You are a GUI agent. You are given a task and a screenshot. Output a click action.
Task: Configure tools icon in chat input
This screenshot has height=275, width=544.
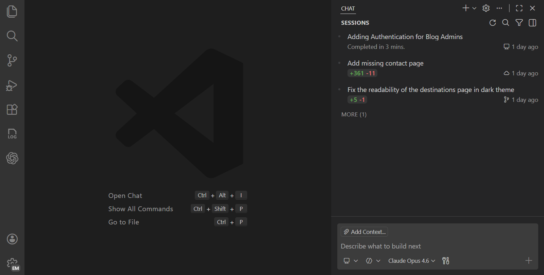tap(446, 261)
